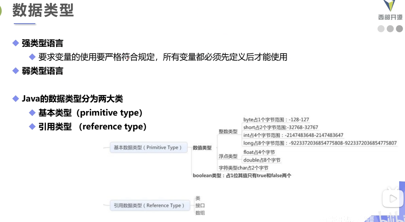Select the 基本数据类型 (Primitive Type) node
Viewport: 405px width, 222px height.
click(149, 147)
